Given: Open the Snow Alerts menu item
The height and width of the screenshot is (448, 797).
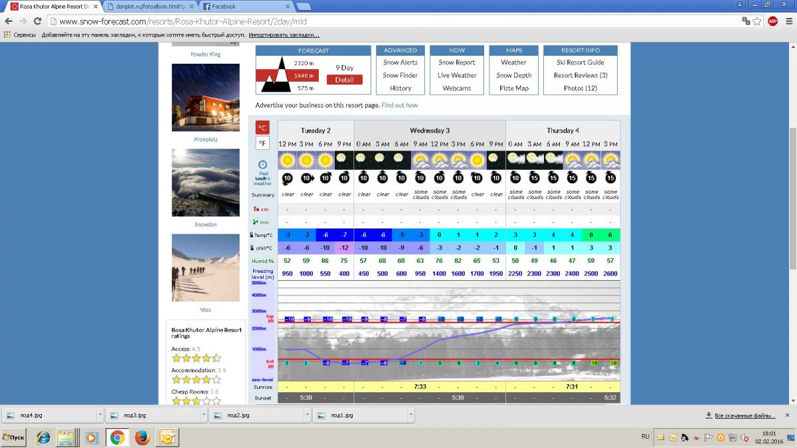Looking at the screenshot, I should (x=400, y=62).
